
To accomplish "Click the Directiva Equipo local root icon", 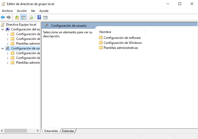I will tap(3, 25).
